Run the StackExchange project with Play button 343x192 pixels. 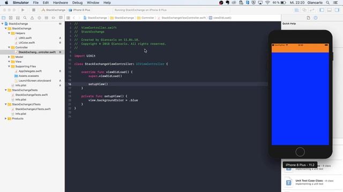[23, 10]
